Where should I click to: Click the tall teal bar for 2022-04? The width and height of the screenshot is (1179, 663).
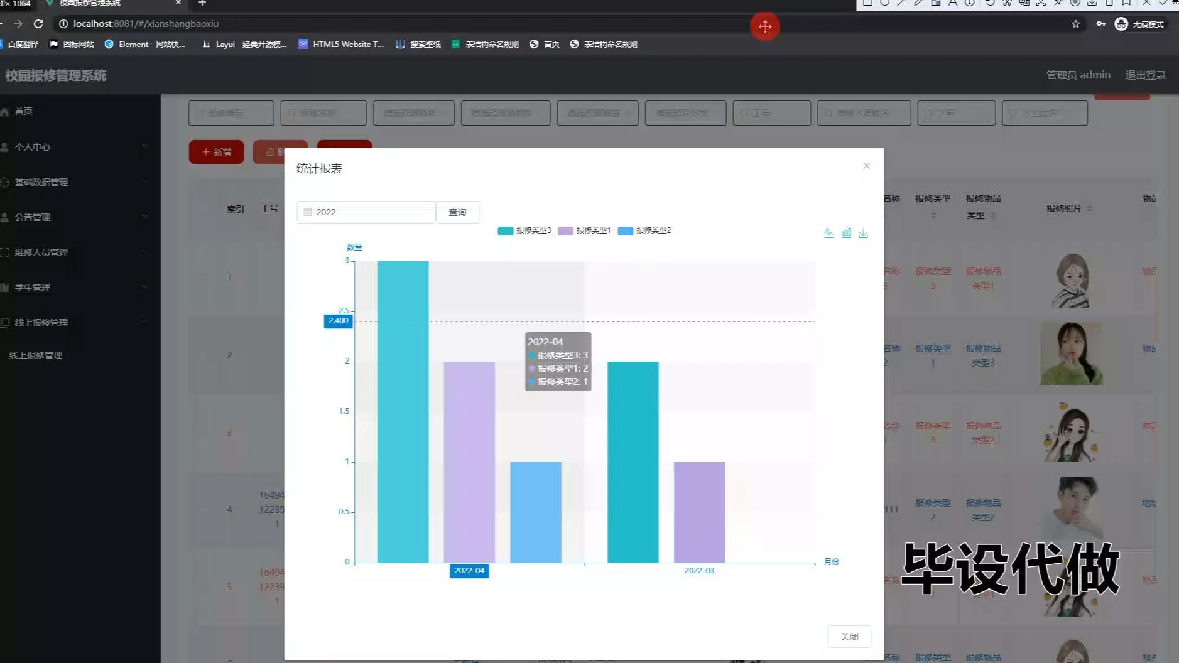403,411
